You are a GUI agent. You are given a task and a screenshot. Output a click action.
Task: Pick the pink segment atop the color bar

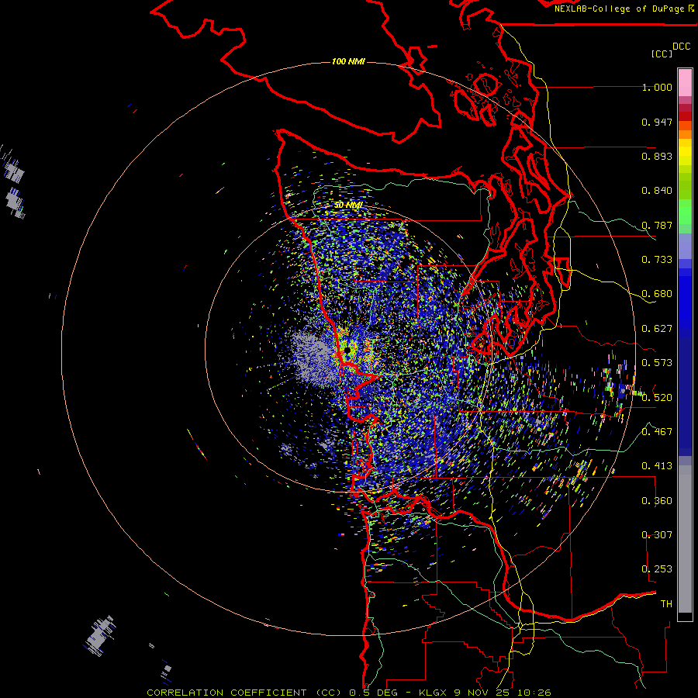click(x=685, y=82)
